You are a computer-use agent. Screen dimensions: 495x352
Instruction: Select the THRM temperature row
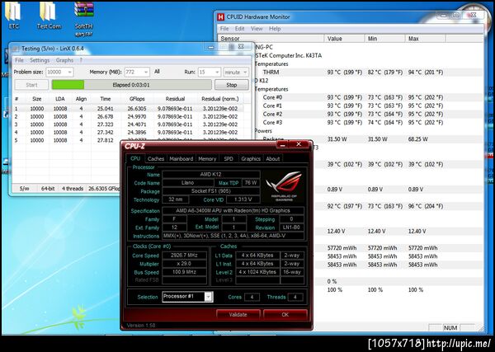(x=368, y=73)
